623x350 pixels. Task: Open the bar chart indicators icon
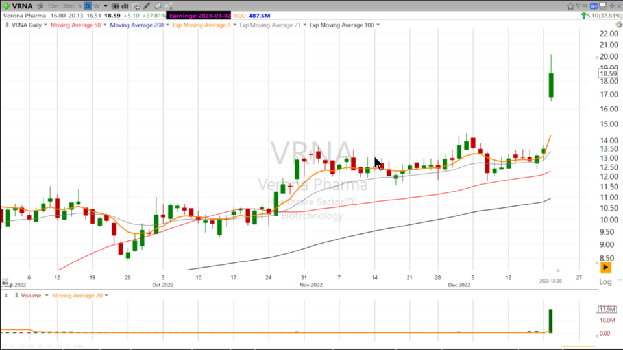[x=125, y=6]
